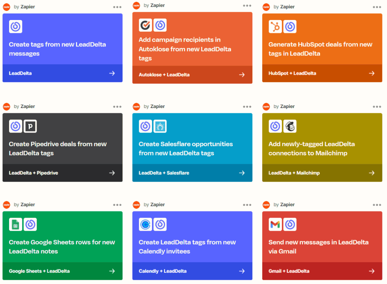Open arrow on Google Sheets + LeadDelta footer

click(x=112, y=271)
